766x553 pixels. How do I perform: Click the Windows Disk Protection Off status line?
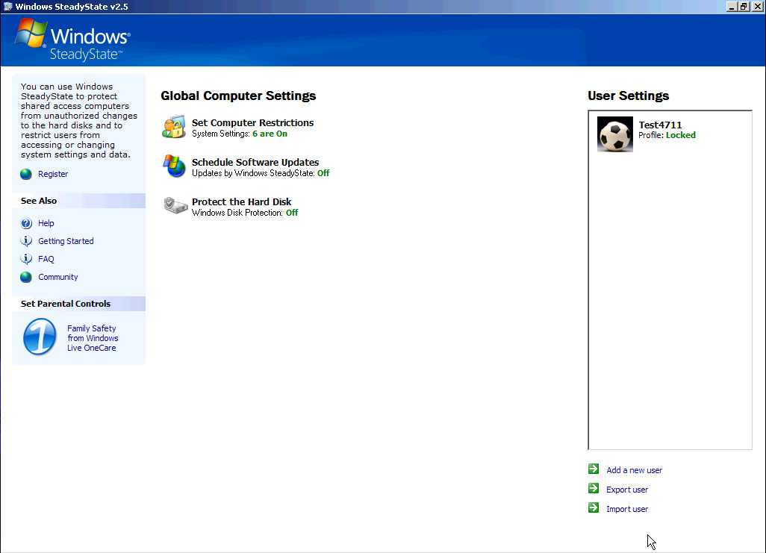tap(245, 213)
